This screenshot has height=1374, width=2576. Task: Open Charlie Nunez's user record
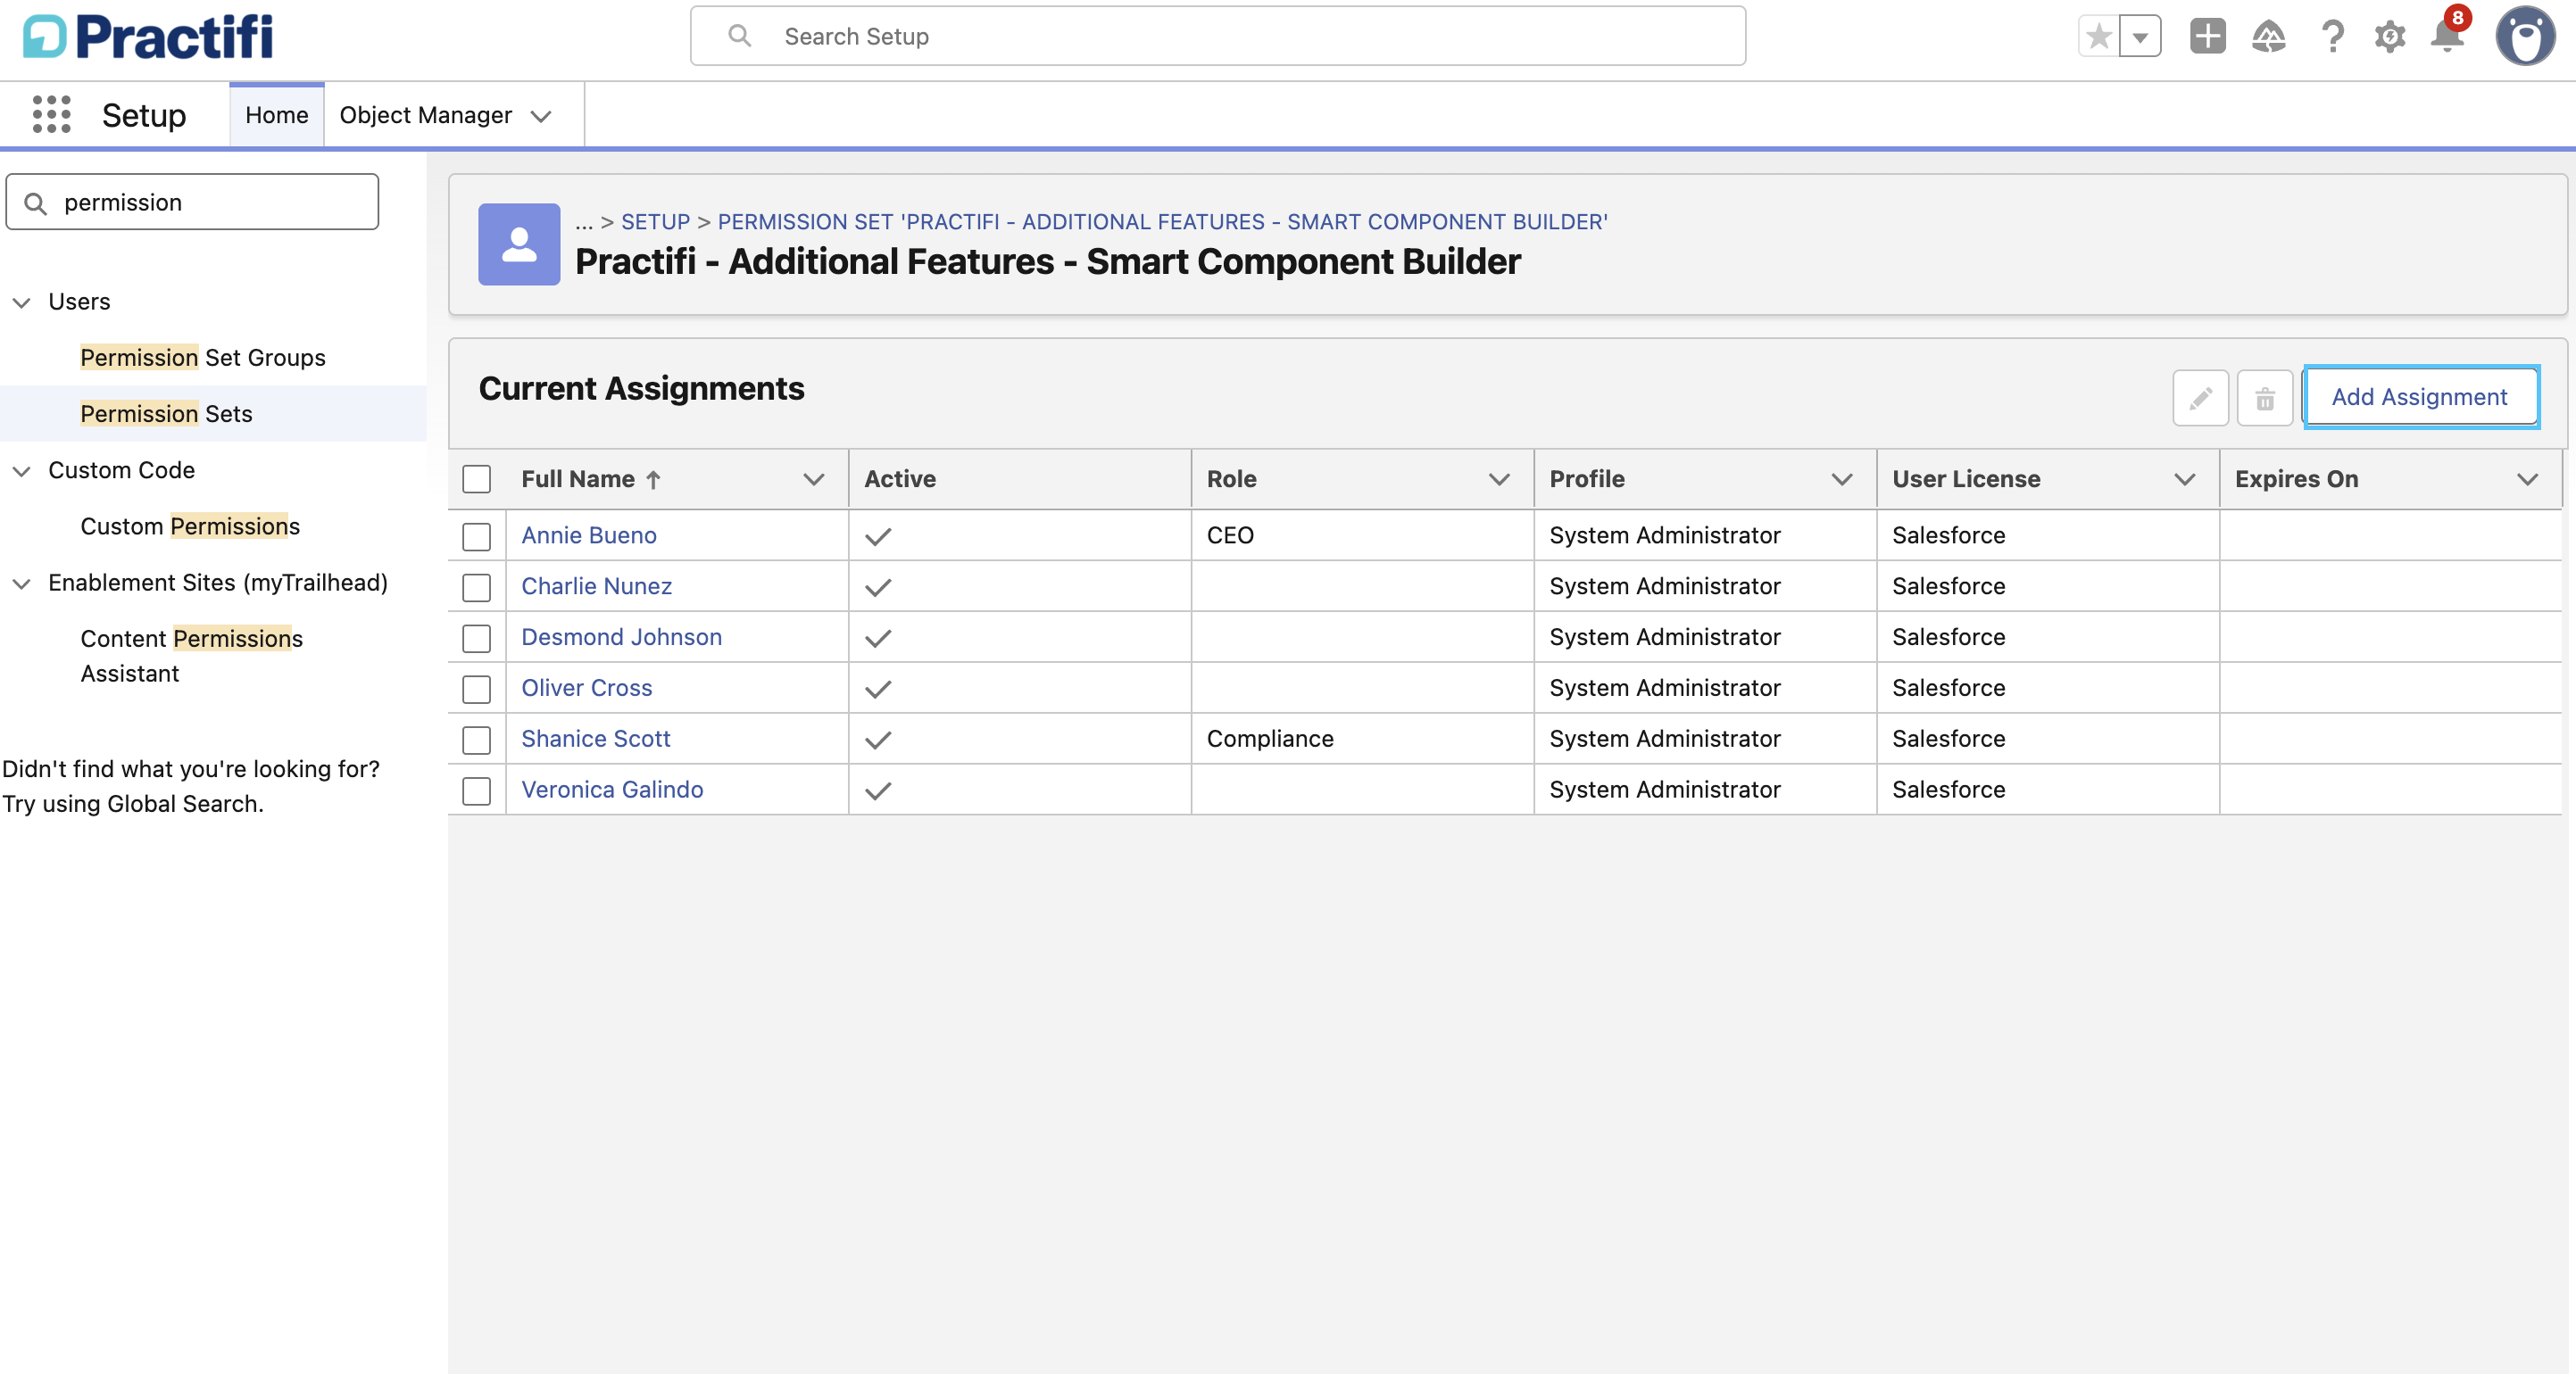(596, 586)
